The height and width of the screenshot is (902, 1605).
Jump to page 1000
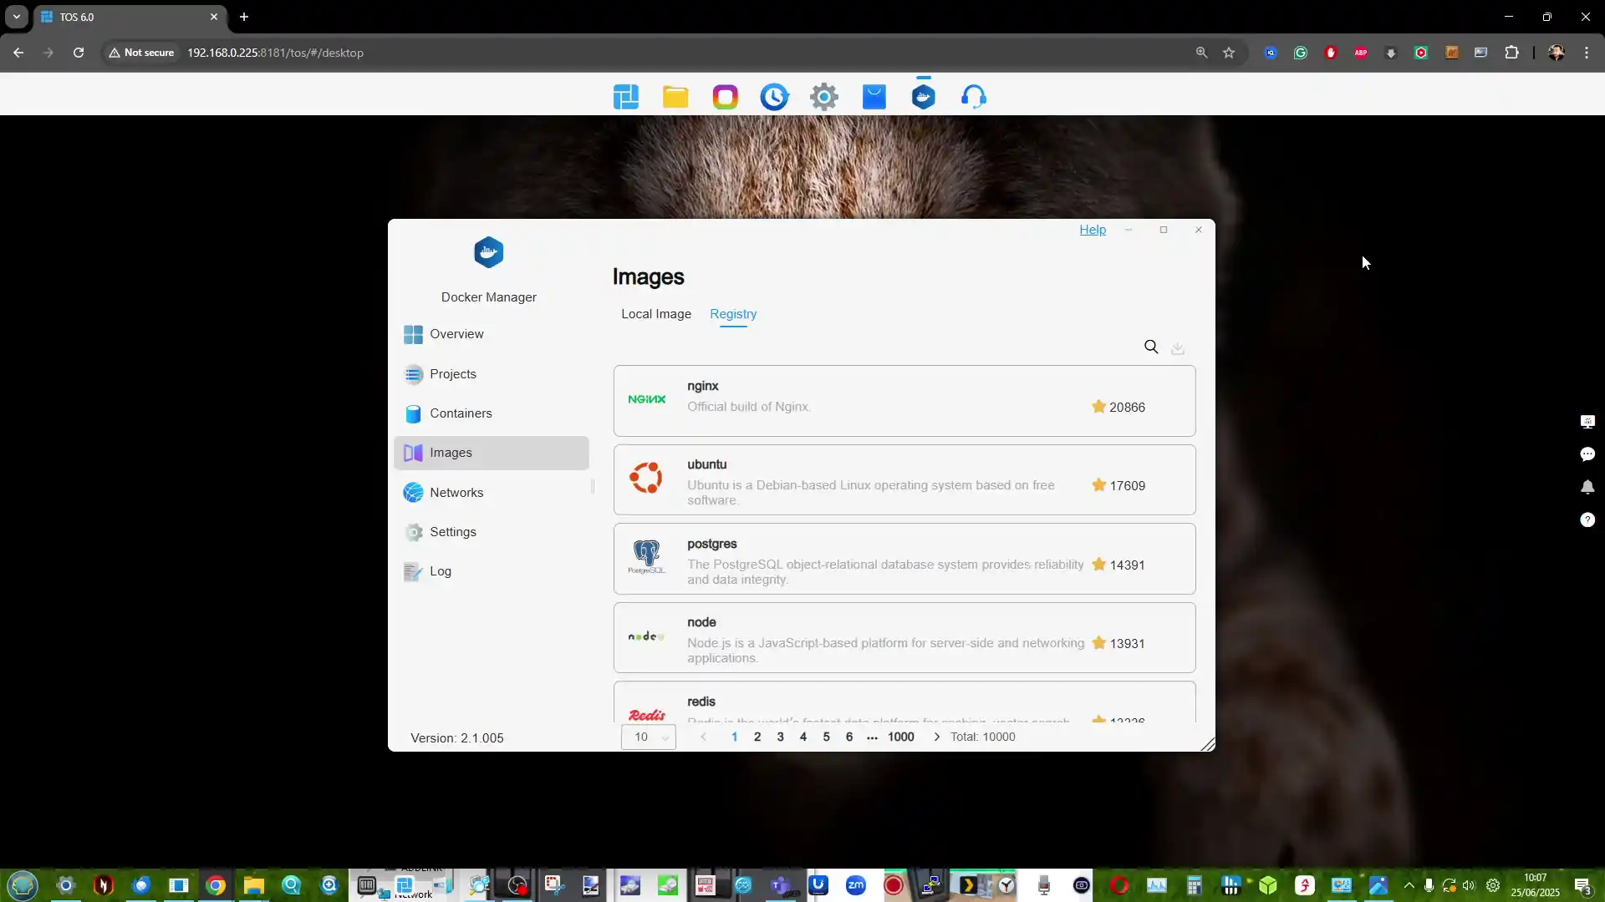point(900,737)
